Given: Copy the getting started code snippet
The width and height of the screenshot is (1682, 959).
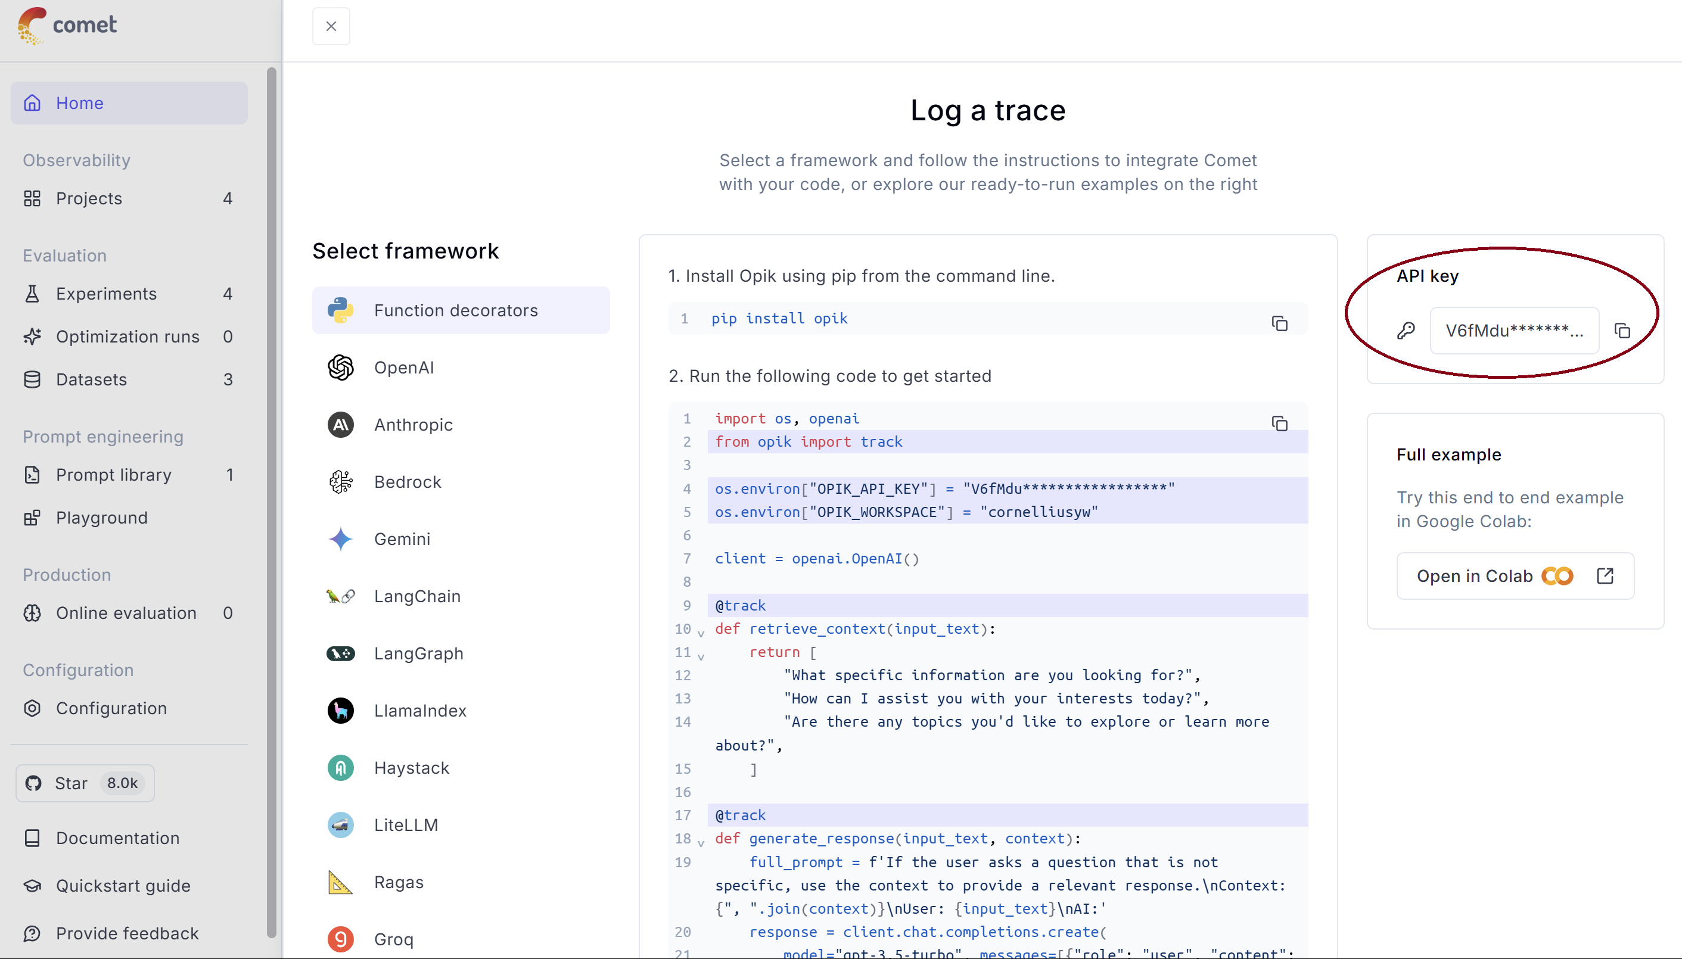Looking at the screenshot, I should pos(1279,424).
